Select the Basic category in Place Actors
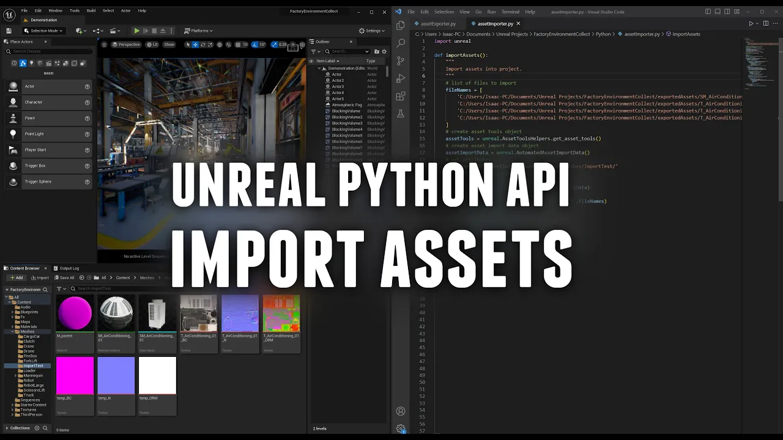Image resolution: width=783 pixels, height=440 pixels. [x=23, y=63]
